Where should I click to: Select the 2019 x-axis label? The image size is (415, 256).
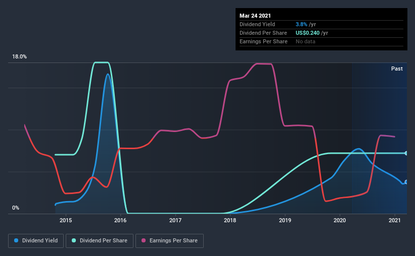click(x=285, y=220)
